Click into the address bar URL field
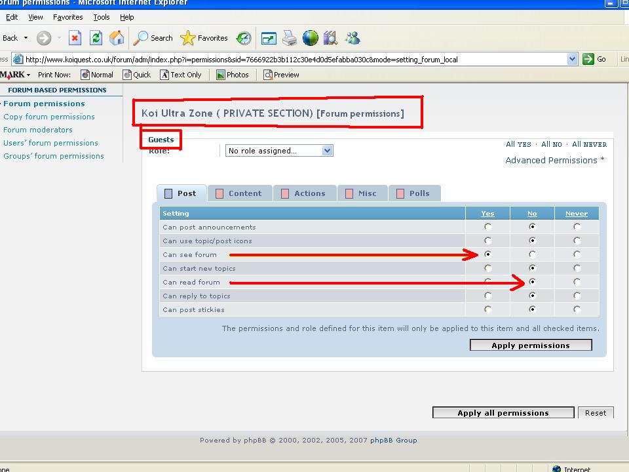The width and height of the screenshot is (629, 472). click(x=295, y=59)
